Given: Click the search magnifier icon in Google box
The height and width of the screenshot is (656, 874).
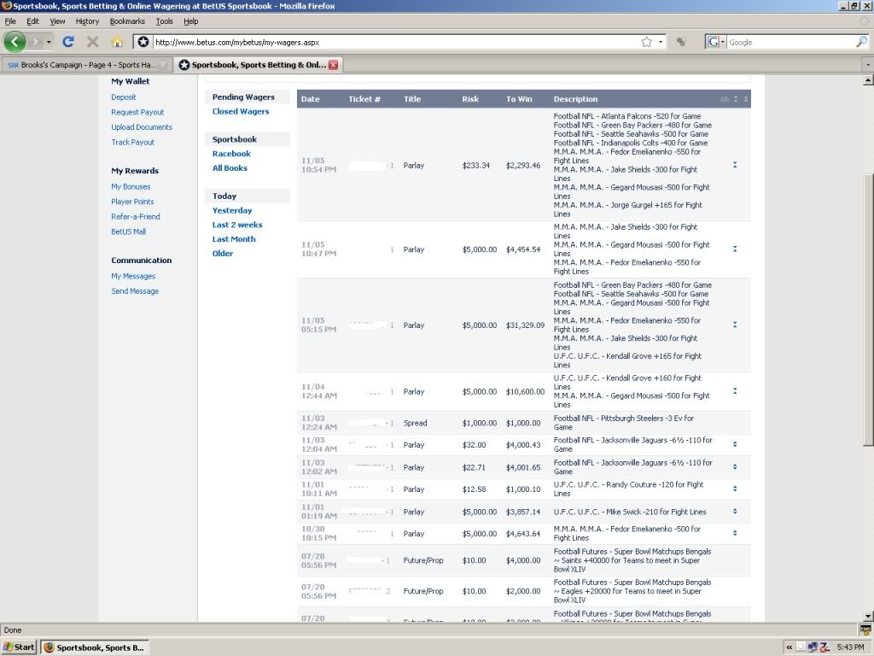Looking at the screenshot, I should coord(862,42).
